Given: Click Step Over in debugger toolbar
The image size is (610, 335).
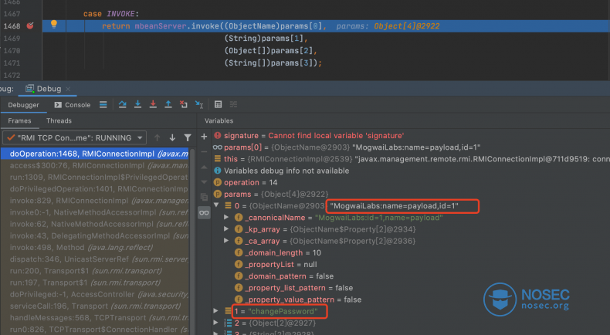Looking at the screenshot, I should click(123, 104).
